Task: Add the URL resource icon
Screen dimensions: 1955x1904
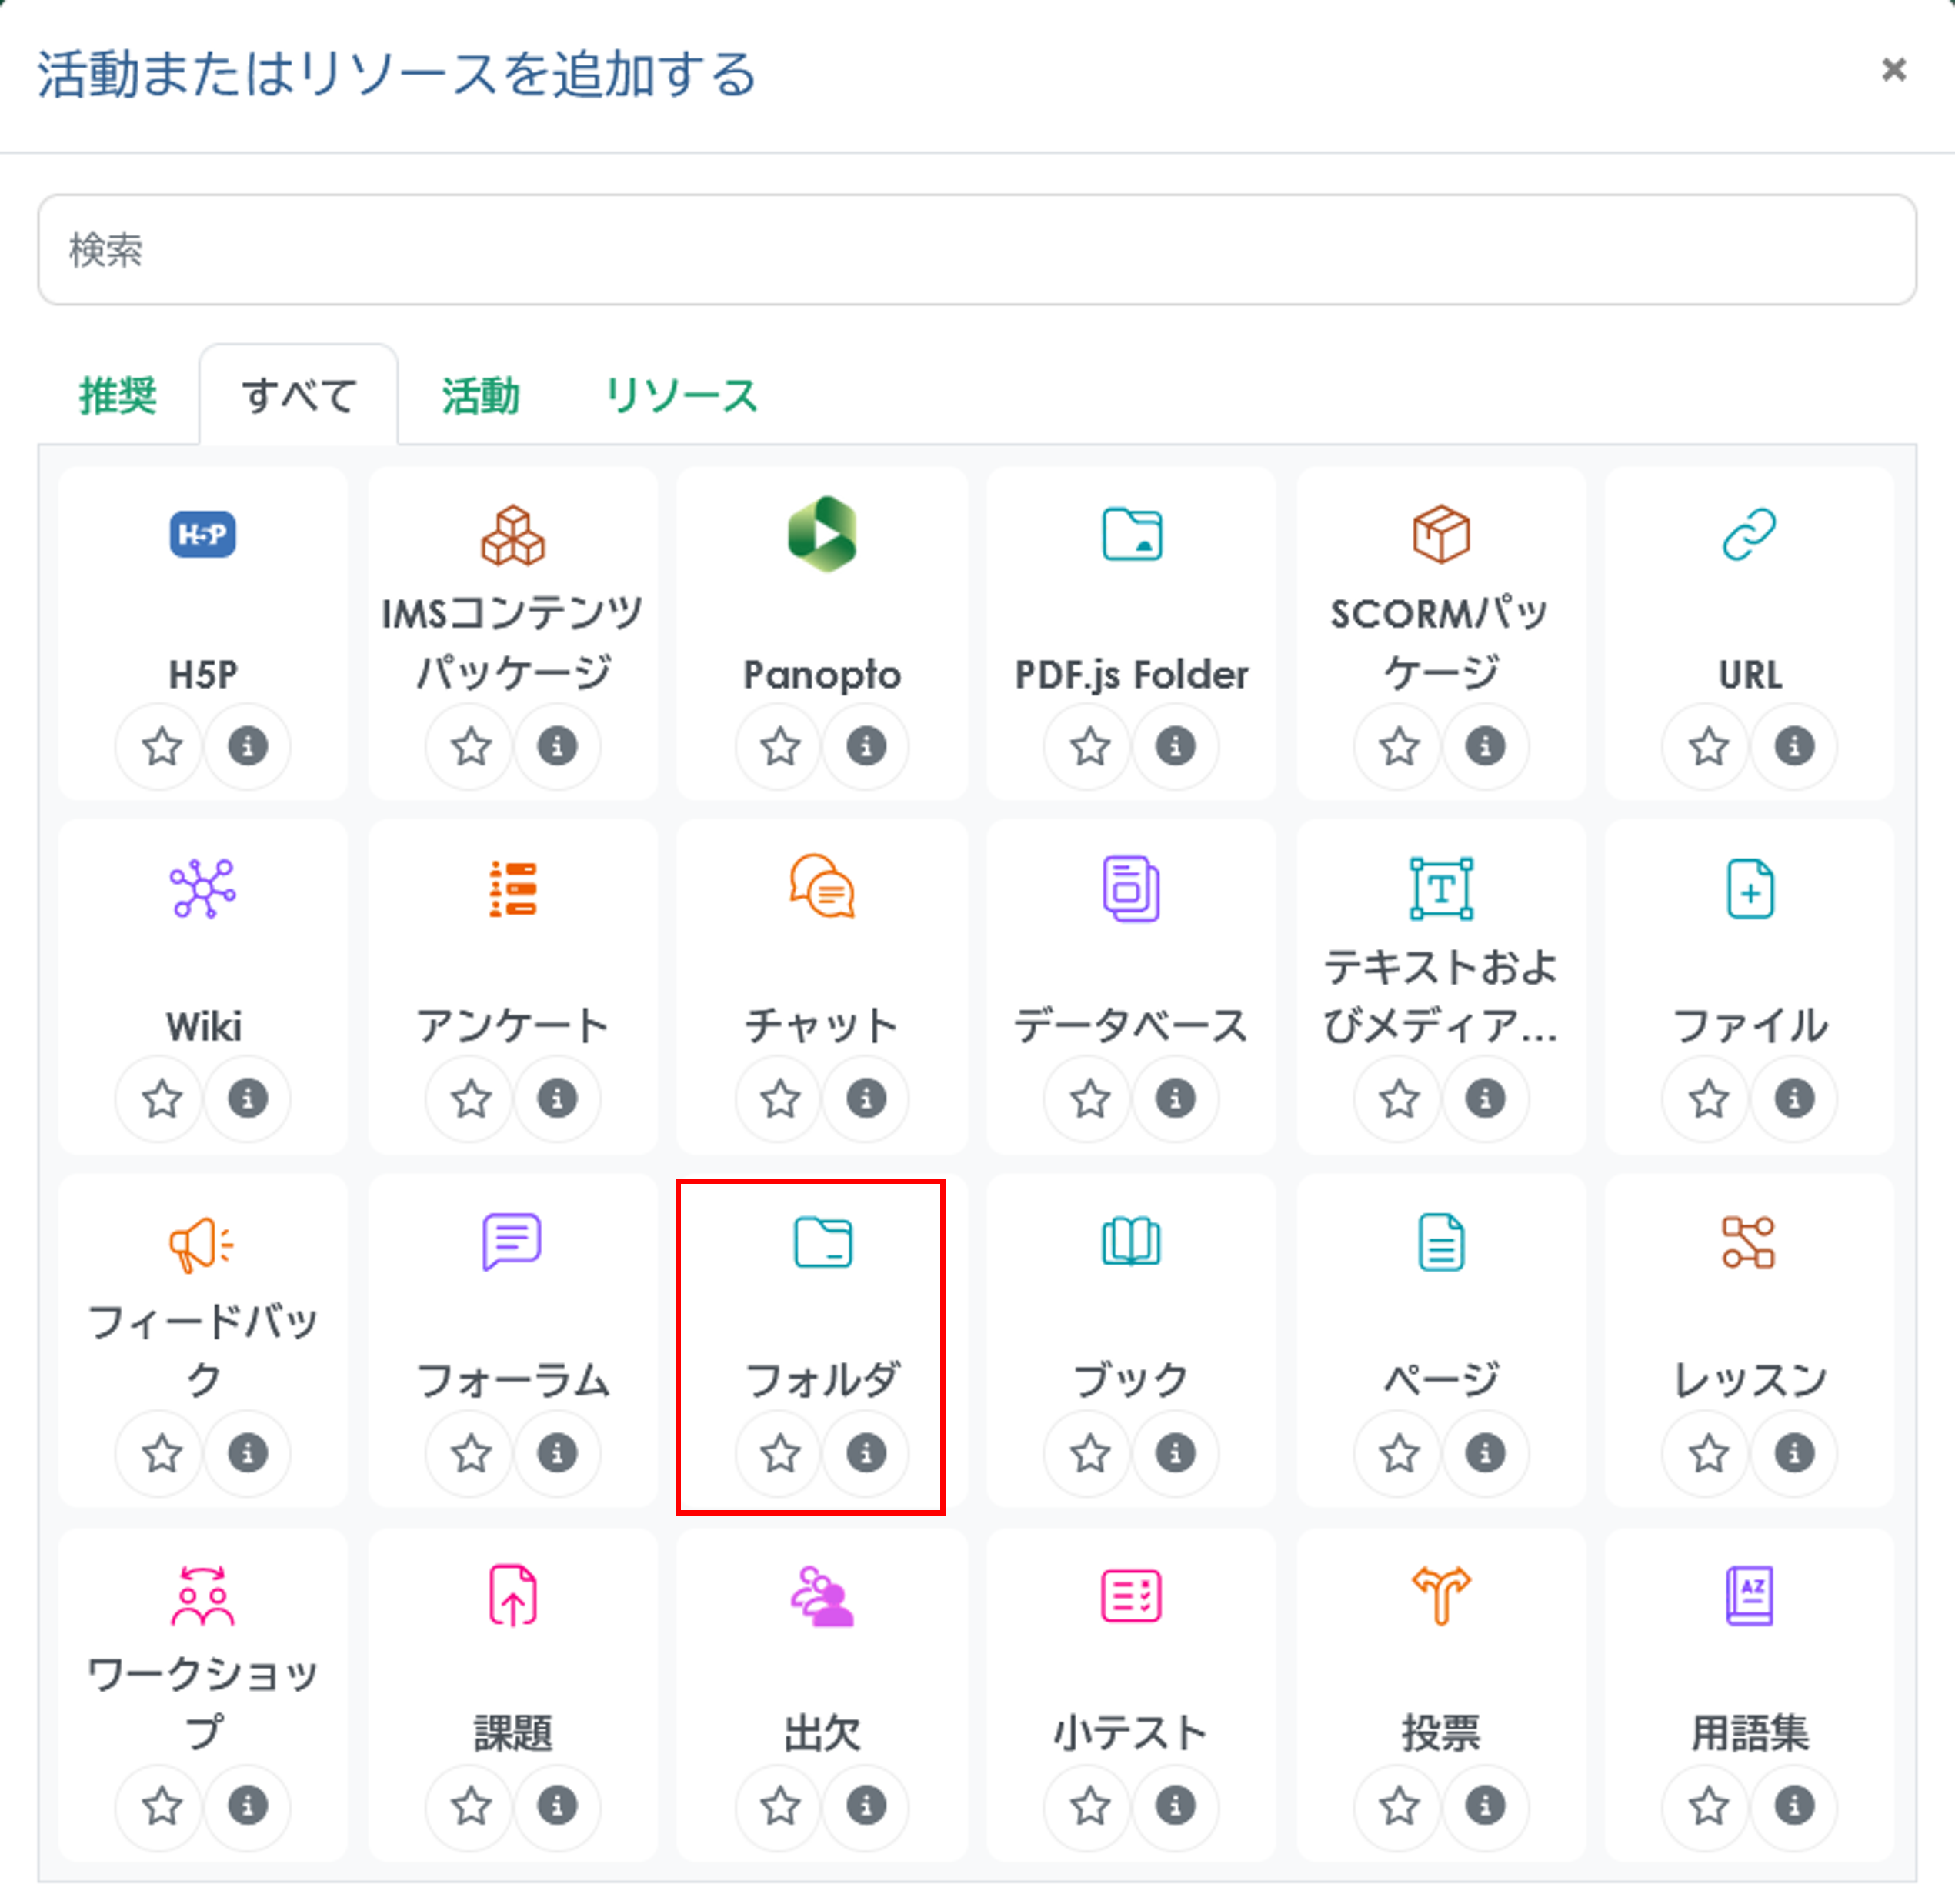Action: [1749, 534]
